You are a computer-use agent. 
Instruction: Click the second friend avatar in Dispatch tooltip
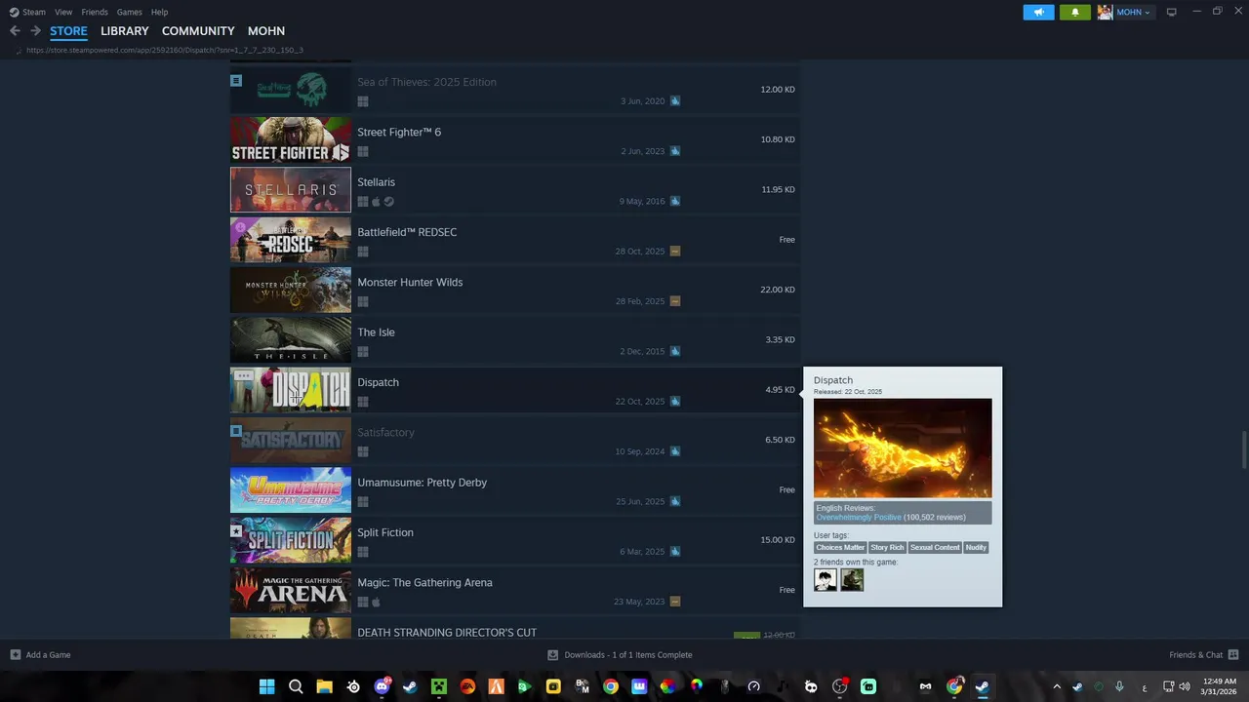click(x=852, y=580)
